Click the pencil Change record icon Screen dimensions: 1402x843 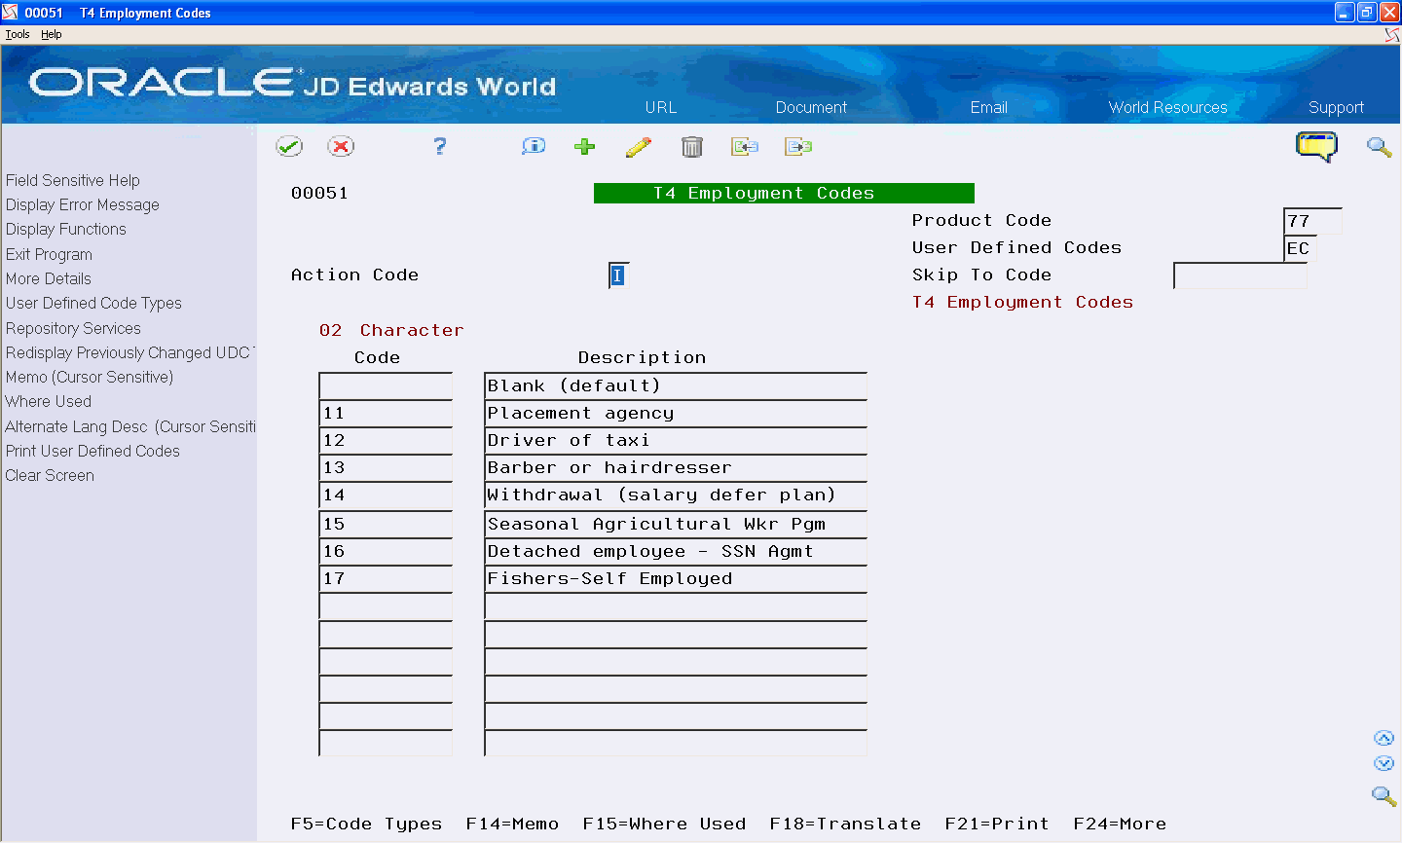639,146
